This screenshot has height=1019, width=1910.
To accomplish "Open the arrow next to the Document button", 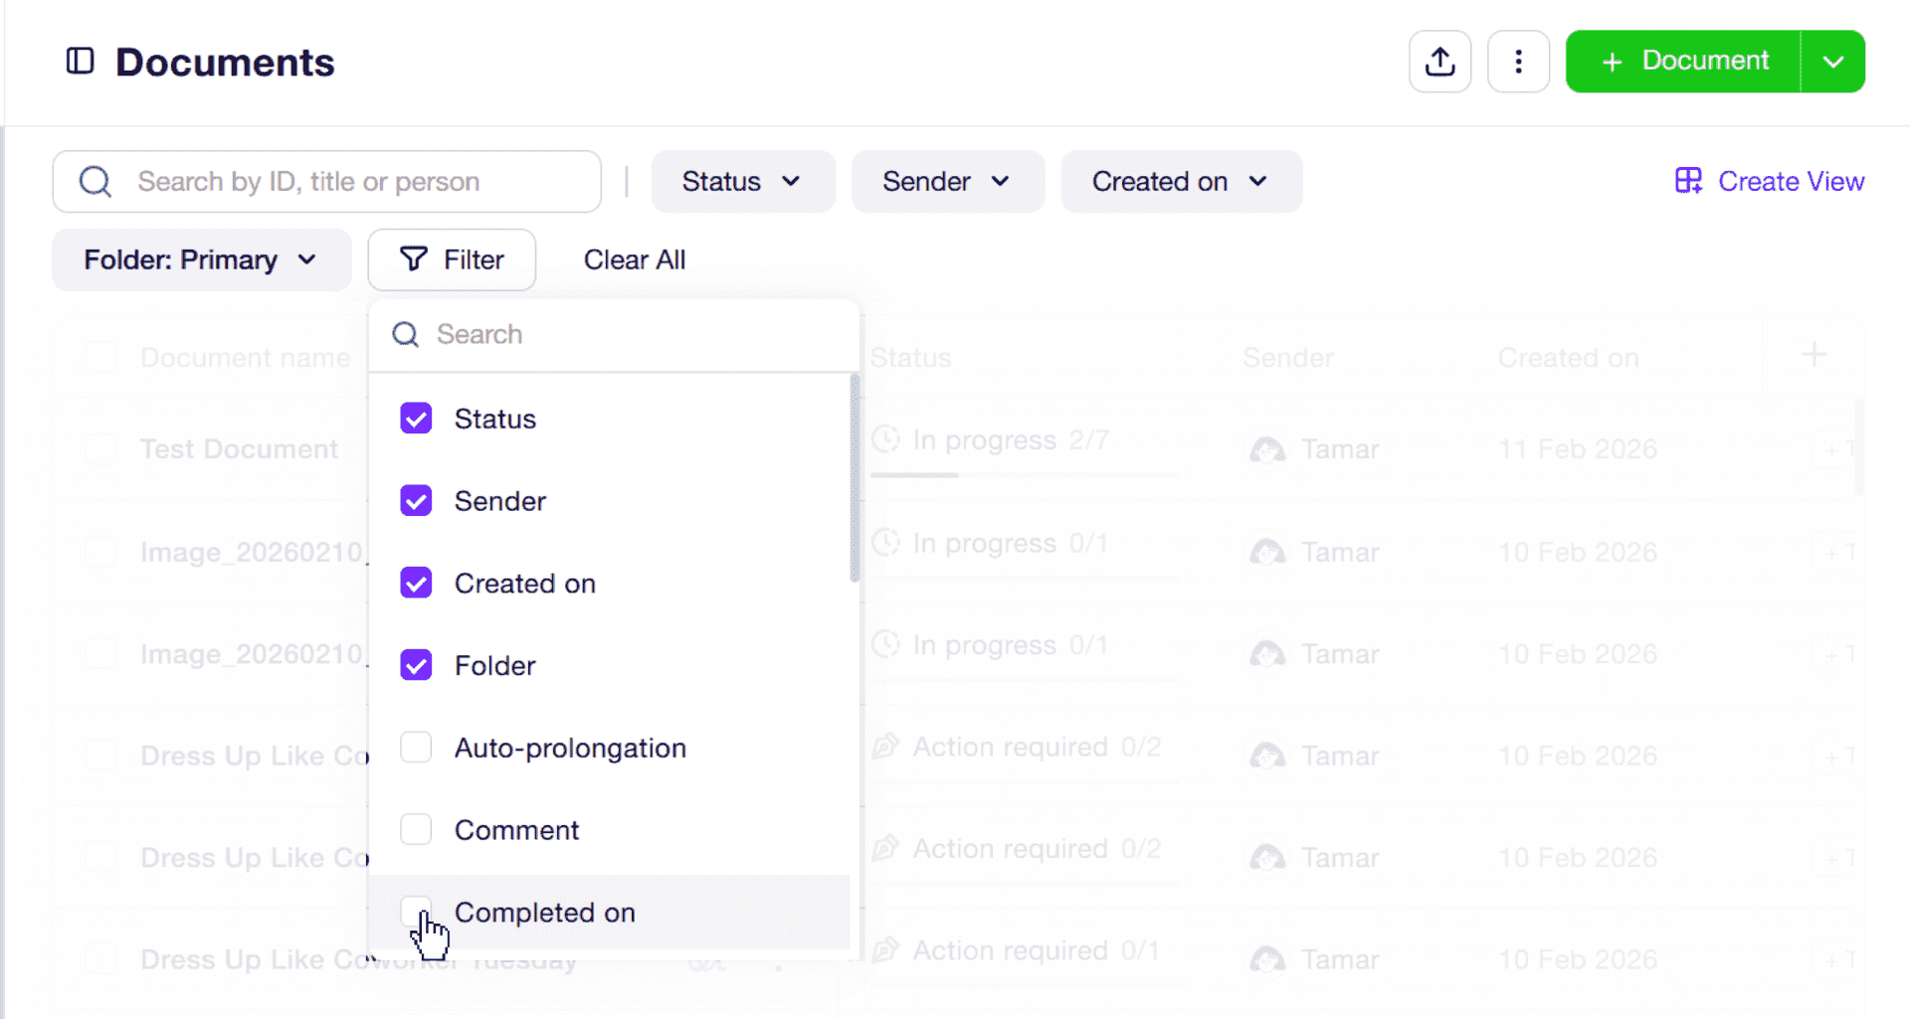I will (1832, 62).
